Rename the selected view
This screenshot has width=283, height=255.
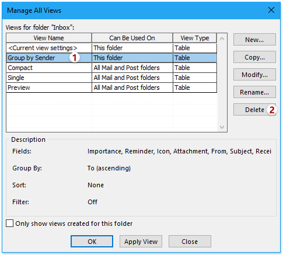pyautogui.click(x=254, y=92)
